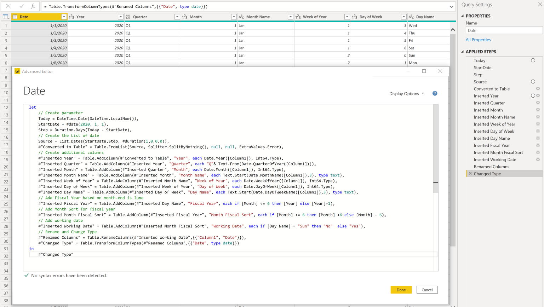Open the All Properties link
The image size is (544, 307).
click(x=478, y=40)
